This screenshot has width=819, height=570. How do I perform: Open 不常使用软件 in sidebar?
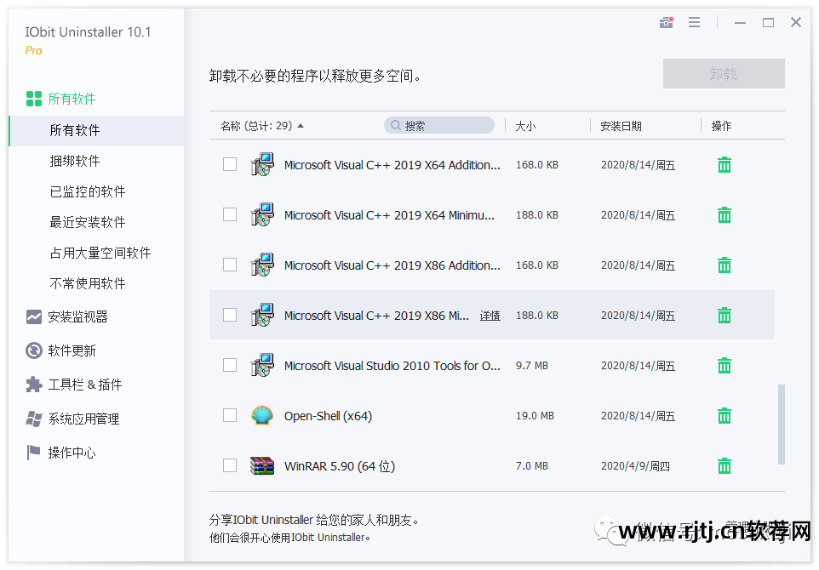(x=87, y=283)
